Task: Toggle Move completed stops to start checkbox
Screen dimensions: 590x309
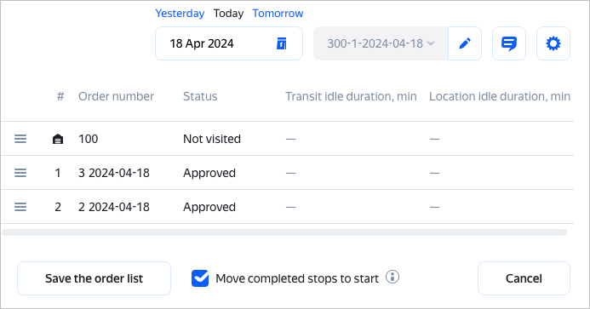Action: click(200, 278)
